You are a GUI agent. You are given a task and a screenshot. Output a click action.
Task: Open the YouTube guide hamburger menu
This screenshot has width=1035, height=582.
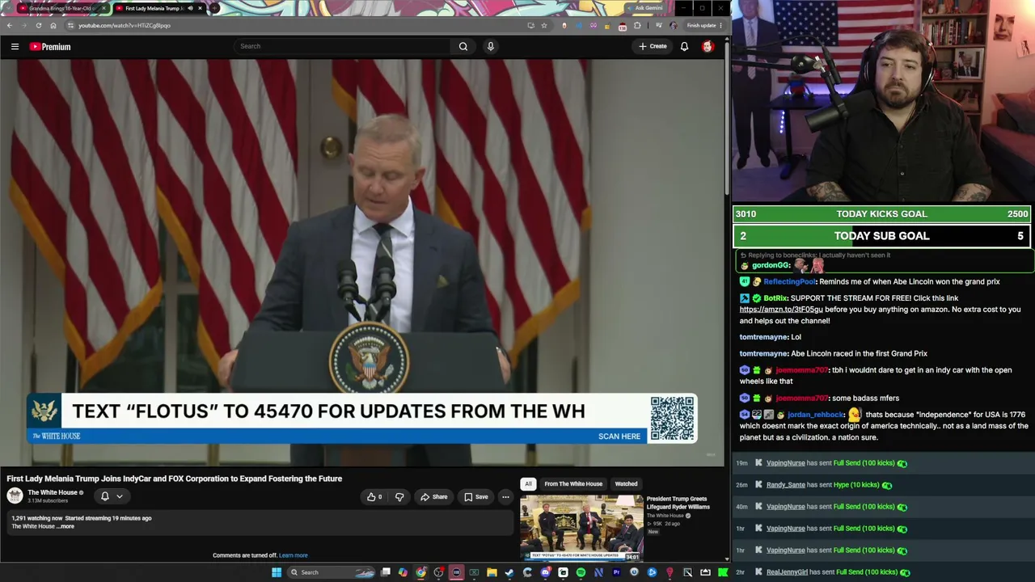(15, 47)
